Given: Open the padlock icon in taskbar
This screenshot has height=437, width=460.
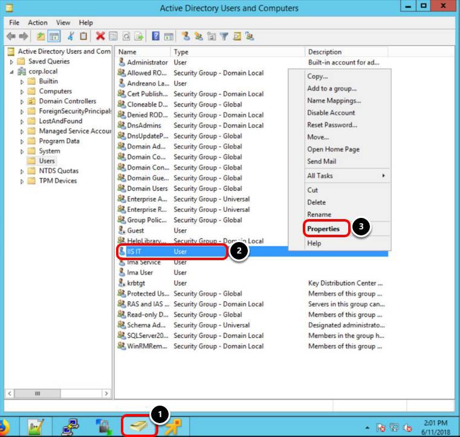Looking at the screenshot, I should point(104,427).
